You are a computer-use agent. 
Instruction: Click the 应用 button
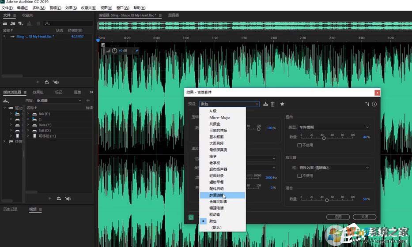(338, 217)
